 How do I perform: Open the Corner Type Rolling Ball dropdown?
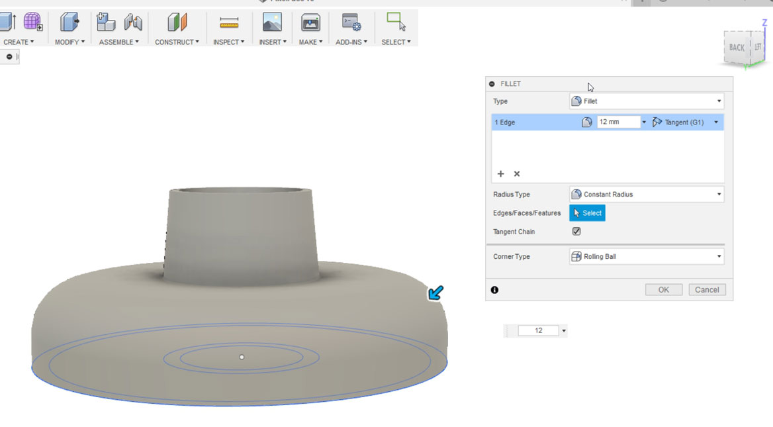pos(647,256)
